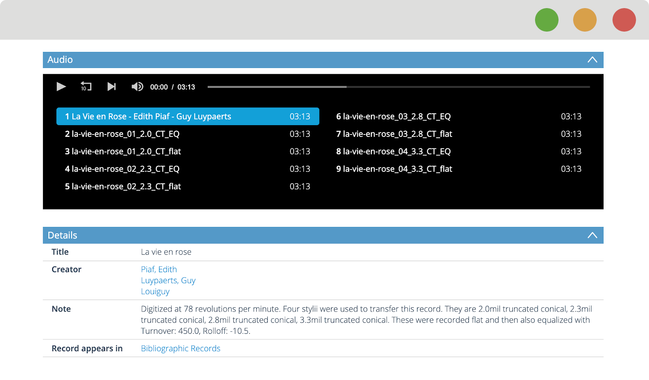Click the green window control button
Image resolution: width=649 pixels, height=380 pixels.
[547, 20]
